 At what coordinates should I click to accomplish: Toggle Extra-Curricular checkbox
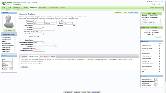[15, 48]
